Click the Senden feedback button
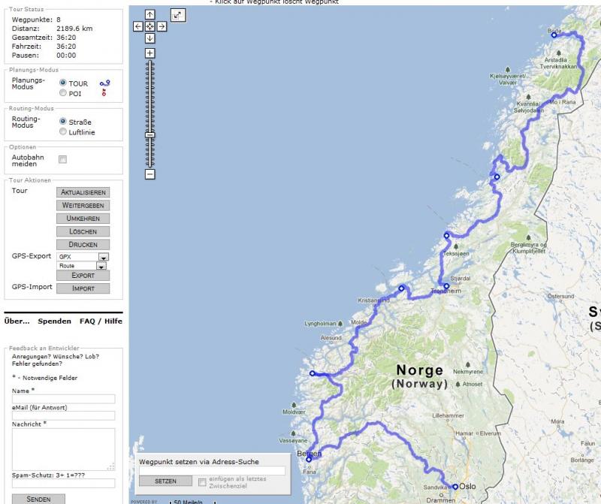The image size is (601, 504). [38, 499]
